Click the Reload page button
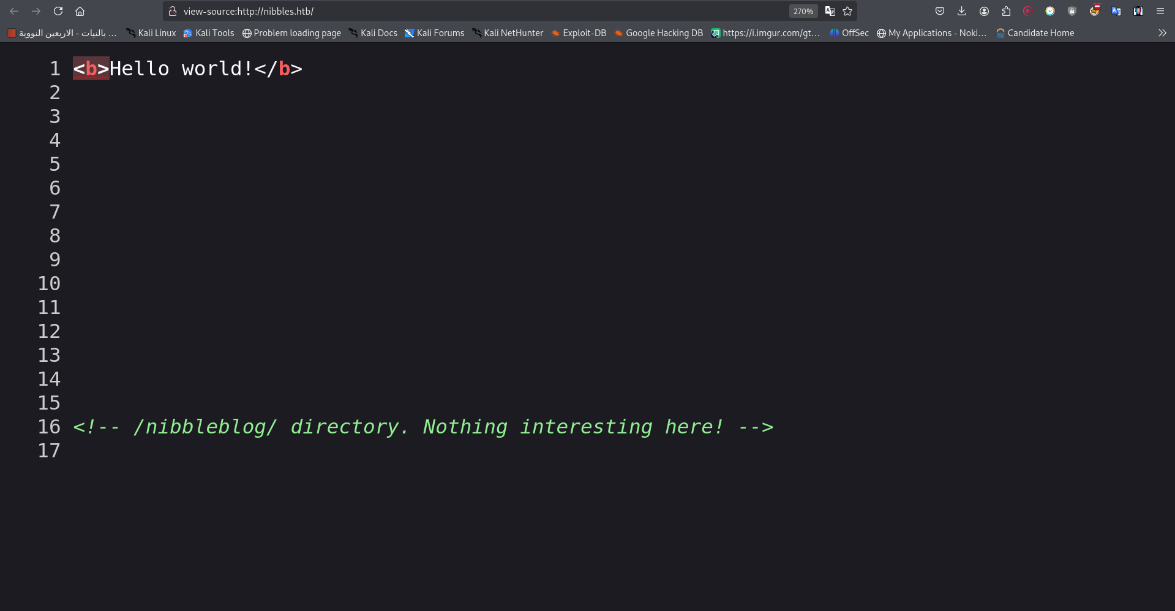This screenshot has width=1175, height=611. (58, 11)
